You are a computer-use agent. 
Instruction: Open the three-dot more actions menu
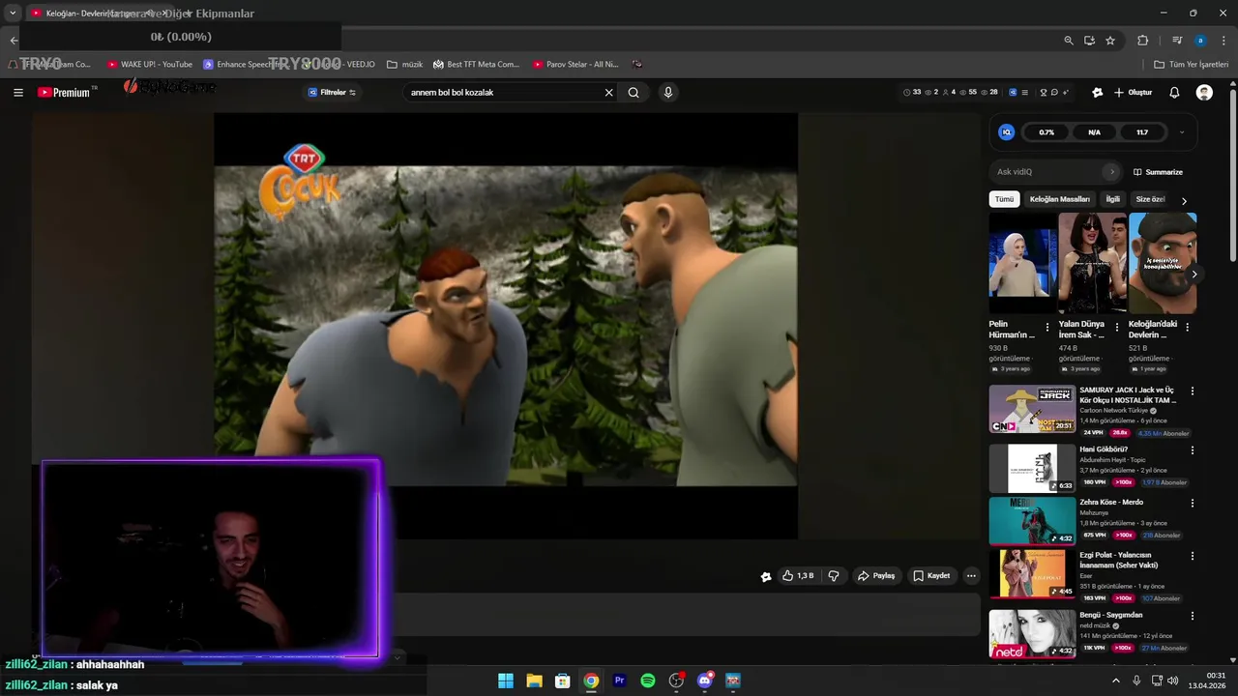[x=971, y=576]
